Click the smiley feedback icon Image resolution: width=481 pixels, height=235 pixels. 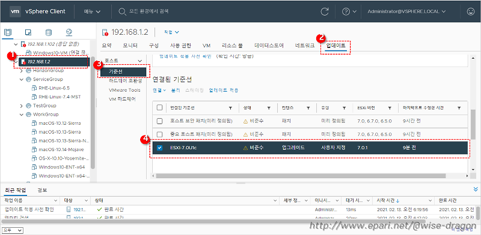pos(470,11)
